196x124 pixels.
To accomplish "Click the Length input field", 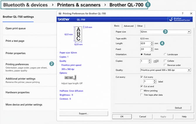I will coord(145,43).
